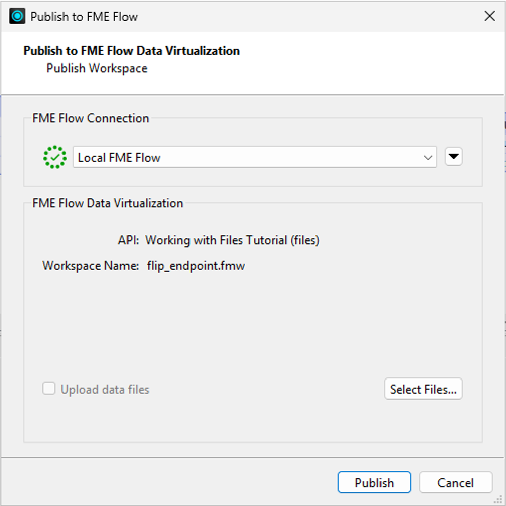Click the chevron of the connection dropdown
Viewport: 506px width, 506px height.
[x=428, y=157]
